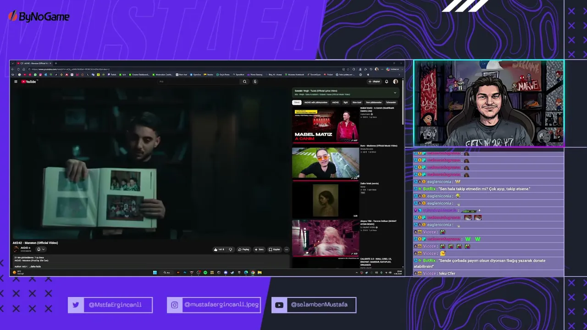587x330 pixels.
Task: Click the @mustafaergincanli.jpeg Instagram handle badge
Action: pos(214,305)
